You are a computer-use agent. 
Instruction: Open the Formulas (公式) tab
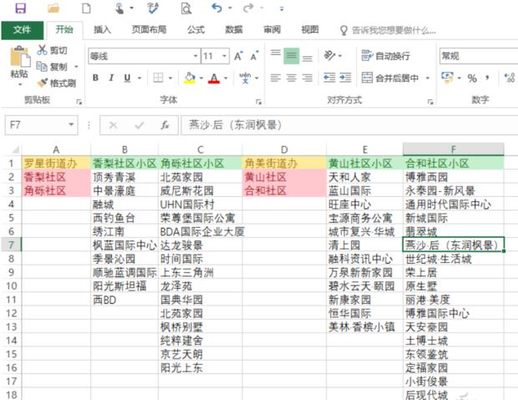tap(196, 29)
